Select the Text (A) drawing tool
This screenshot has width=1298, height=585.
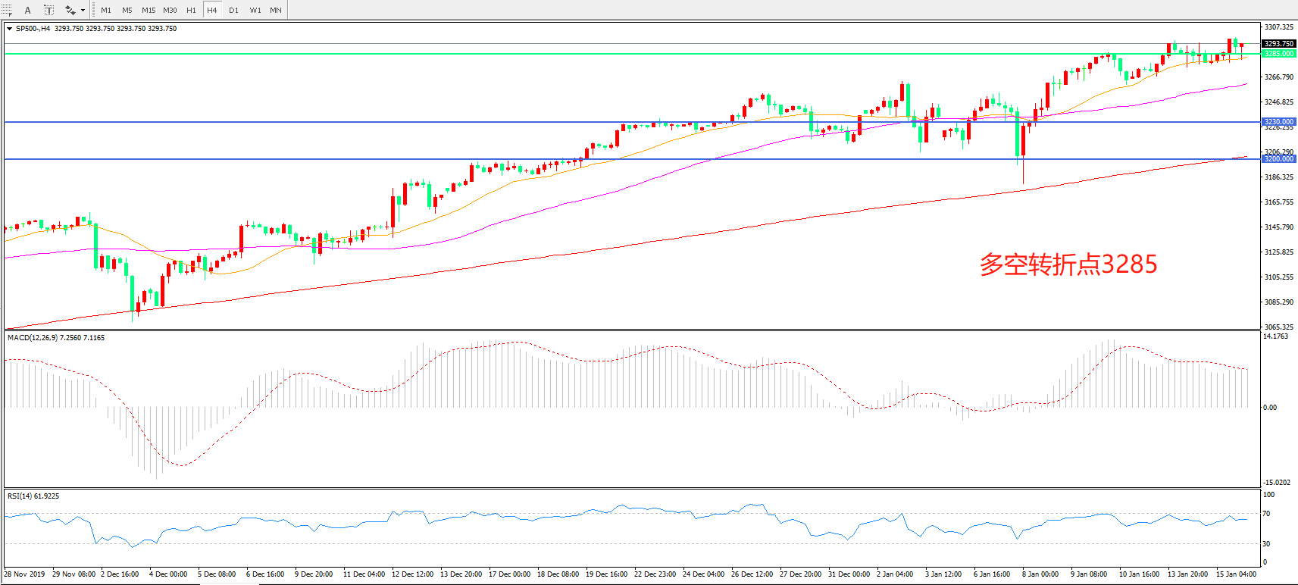[x=28, y=10]
